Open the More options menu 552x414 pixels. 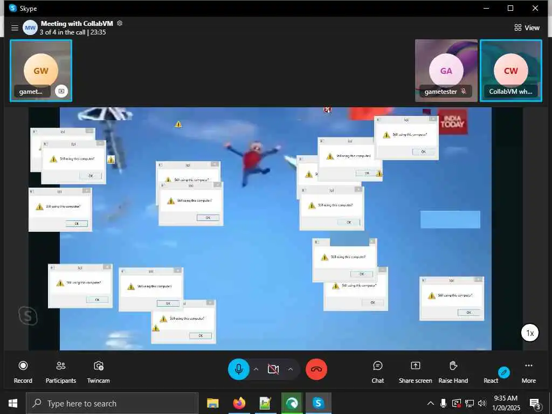[529, 372]
